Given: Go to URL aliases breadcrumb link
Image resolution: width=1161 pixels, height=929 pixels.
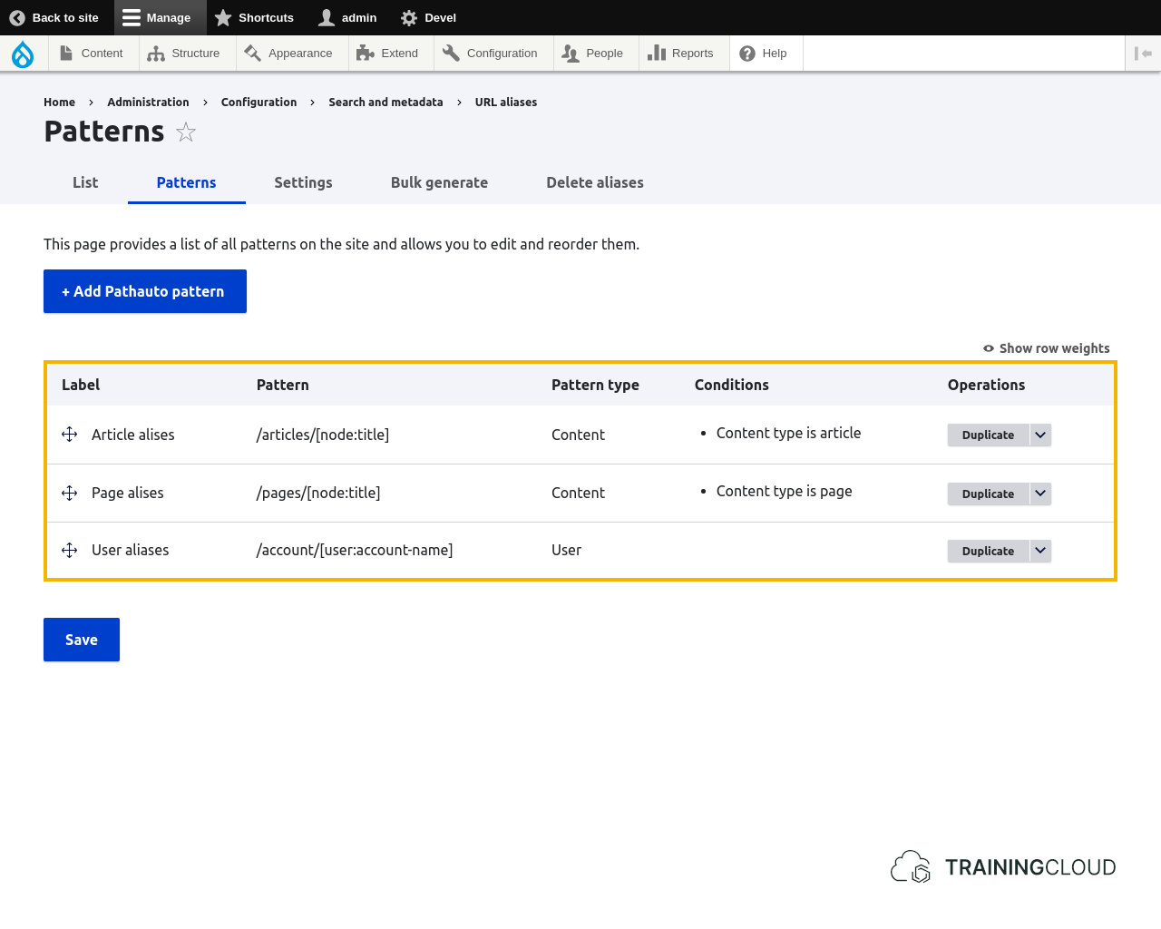Looking at the screenshot, I should coord(506,103).
